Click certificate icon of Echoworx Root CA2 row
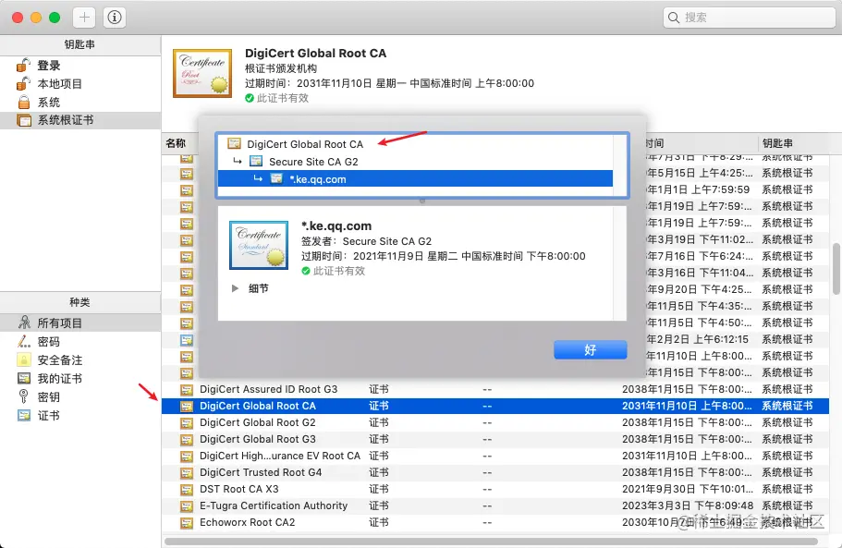The width and height of the screenshot is (842, 548). point(187,523)
